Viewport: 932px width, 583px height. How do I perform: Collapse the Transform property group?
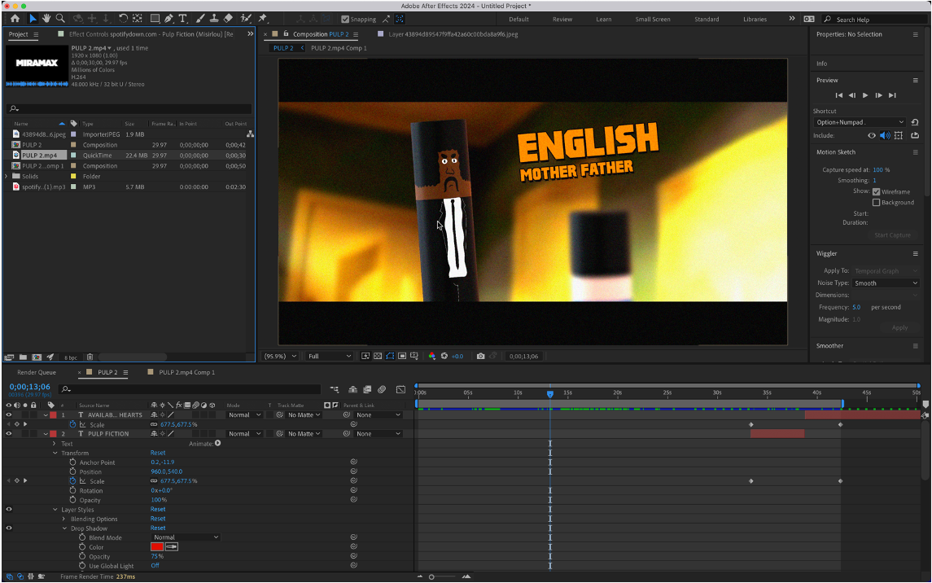pyautogui.click(x=55, y=453)
